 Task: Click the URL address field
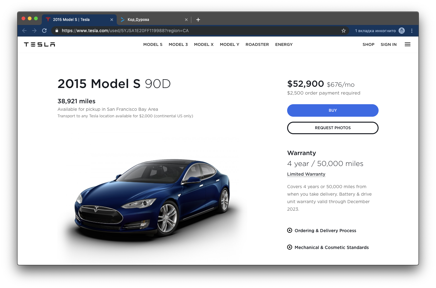[x=200, y=31]
